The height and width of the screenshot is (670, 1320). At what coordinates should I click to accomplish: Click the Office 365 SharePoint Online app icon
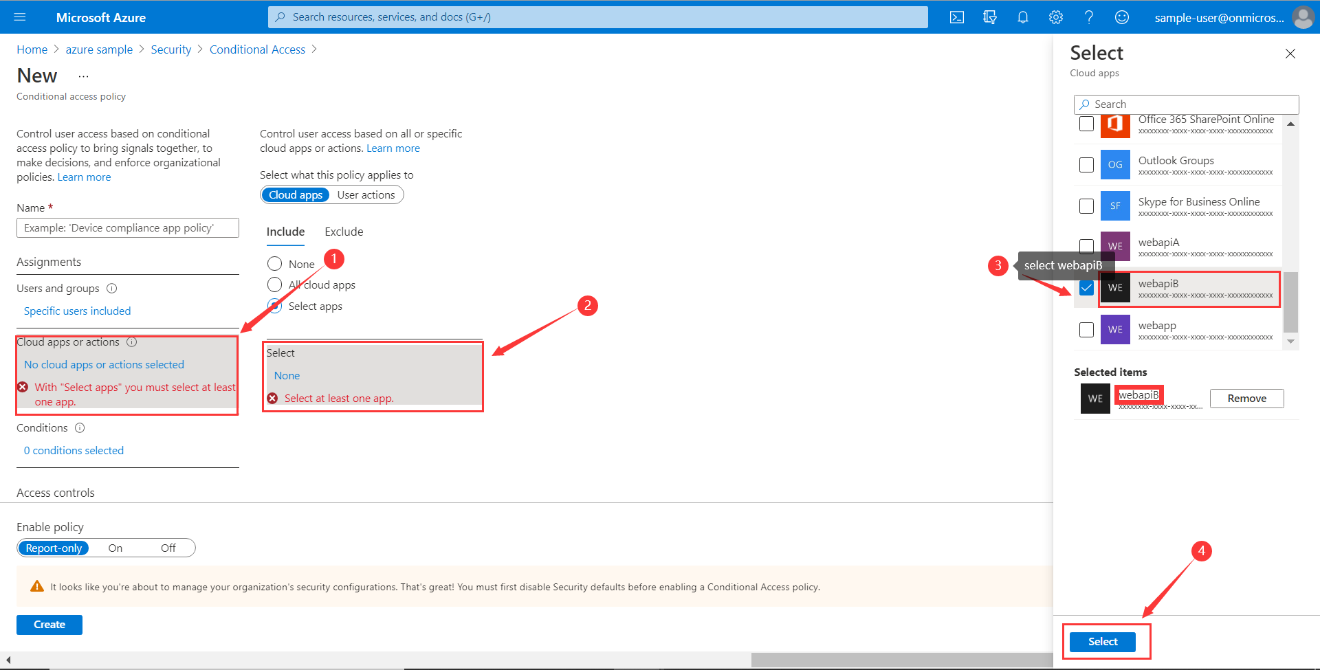[x=1115, y=125]
